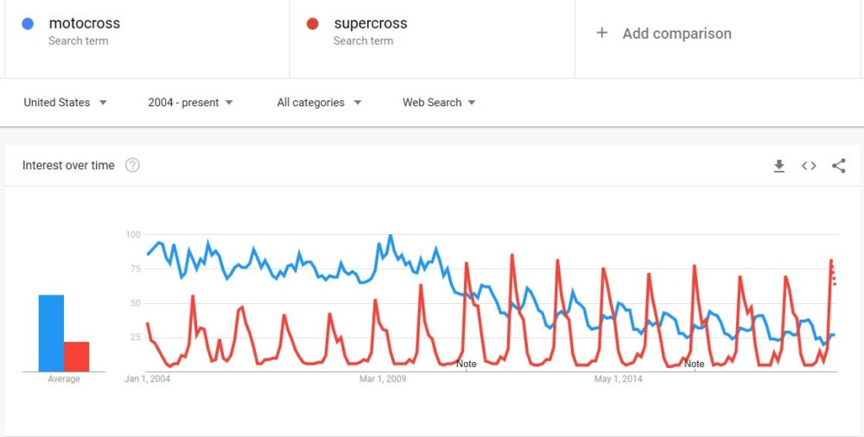Share the Interest over time chart
This screenshot has width=864, height=437.
838,166
